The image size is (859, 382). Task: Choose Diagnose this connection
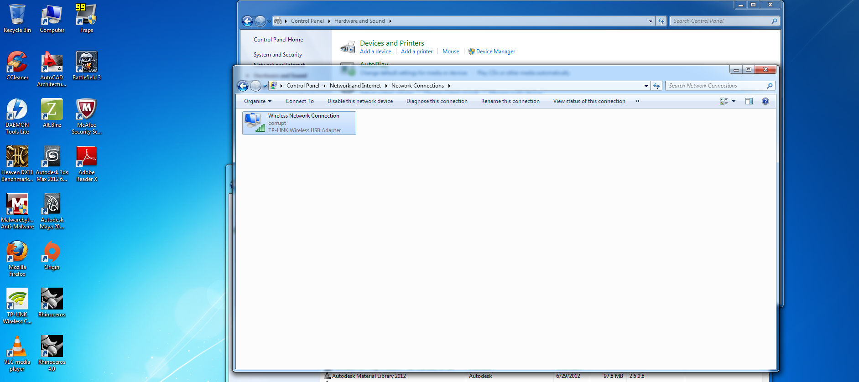click(x=437, y=101)
